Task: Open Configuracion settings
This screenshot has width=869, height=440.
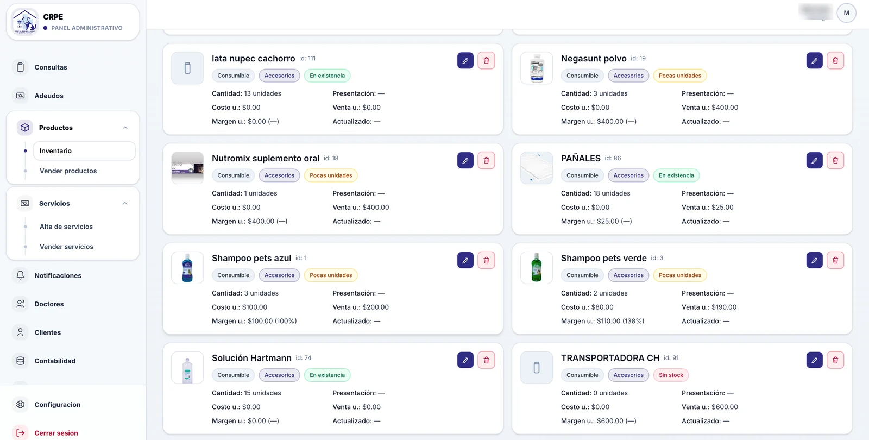Action: (73, 405)
